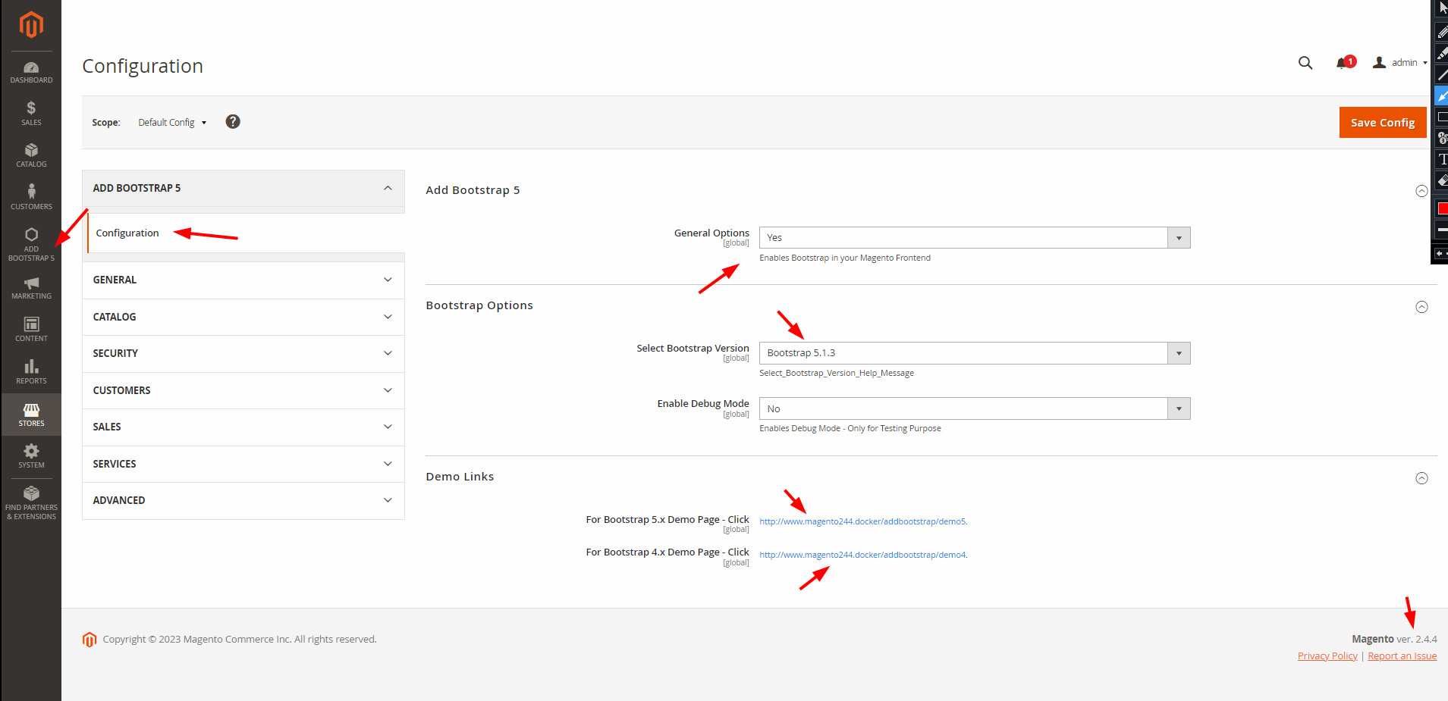Image resolution: width=1448 pixels, height=701 pixels.
Task: Open the Default Config scope switcher
Action: tap(172, 123)
